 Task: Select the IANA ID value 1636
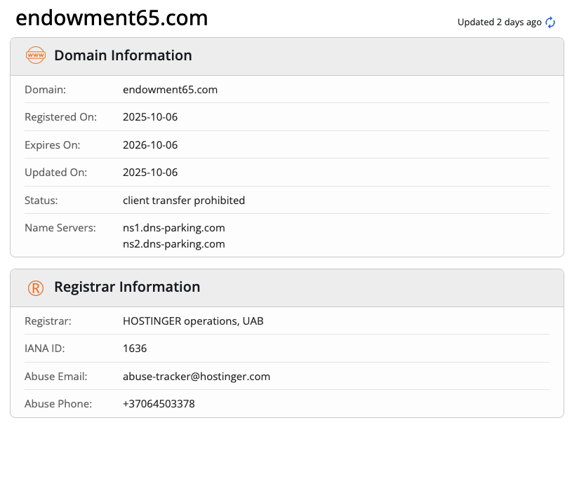point(135,348)
